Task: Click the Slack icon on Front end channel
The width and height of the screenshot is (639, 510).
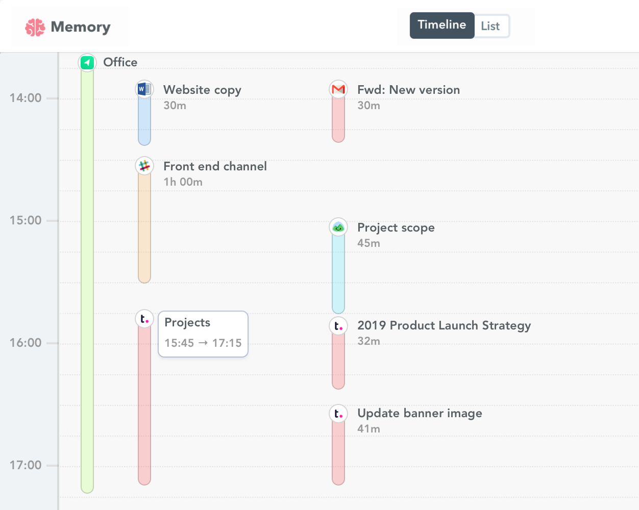Action: coord(144,166)
